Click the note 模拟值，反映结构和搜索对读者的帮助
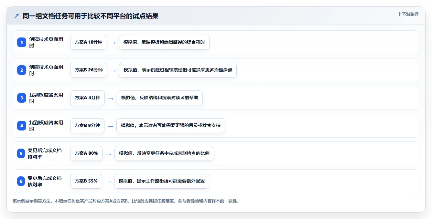 coord(160,98)
